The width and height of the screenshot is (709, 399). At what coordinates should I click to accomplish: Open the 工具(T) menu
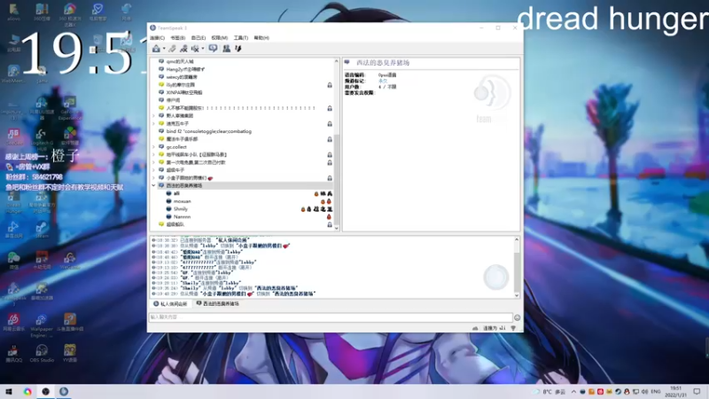tap(240, 38)
